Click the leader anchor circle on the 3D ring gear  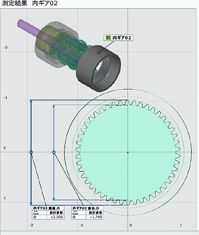(x=99, y=53)
